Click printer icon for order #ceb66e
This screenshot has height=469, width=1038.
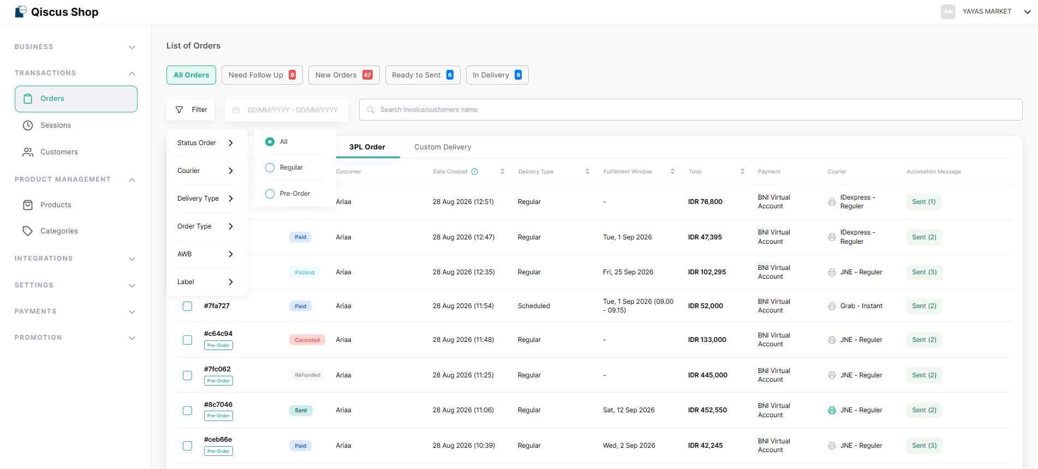tap(832, 446)
